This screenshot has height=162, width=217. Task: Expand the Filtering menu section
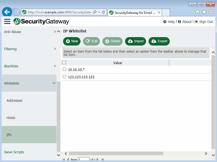(29, 49)
